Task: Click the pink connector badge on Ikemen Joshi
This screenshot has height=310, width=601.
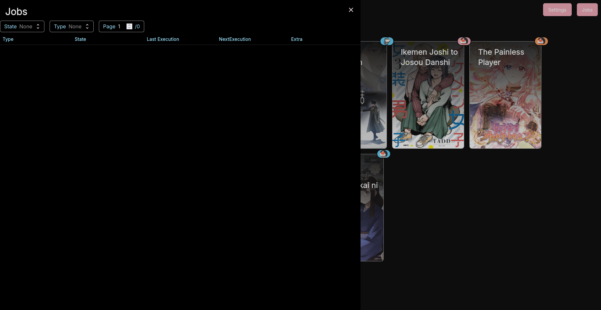Action: 464,41
